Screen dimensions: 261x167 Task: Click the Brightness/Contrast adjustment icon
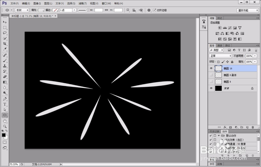click(x=220, y=28)
